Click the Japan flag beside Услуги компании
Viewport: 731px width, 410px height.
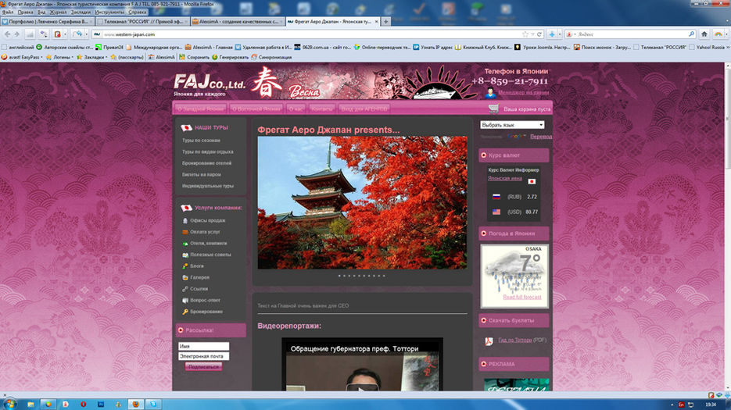point(187,208)
